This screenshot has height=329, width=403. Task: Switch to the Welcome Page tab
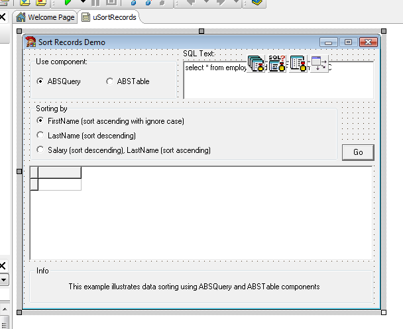[50, 17]
